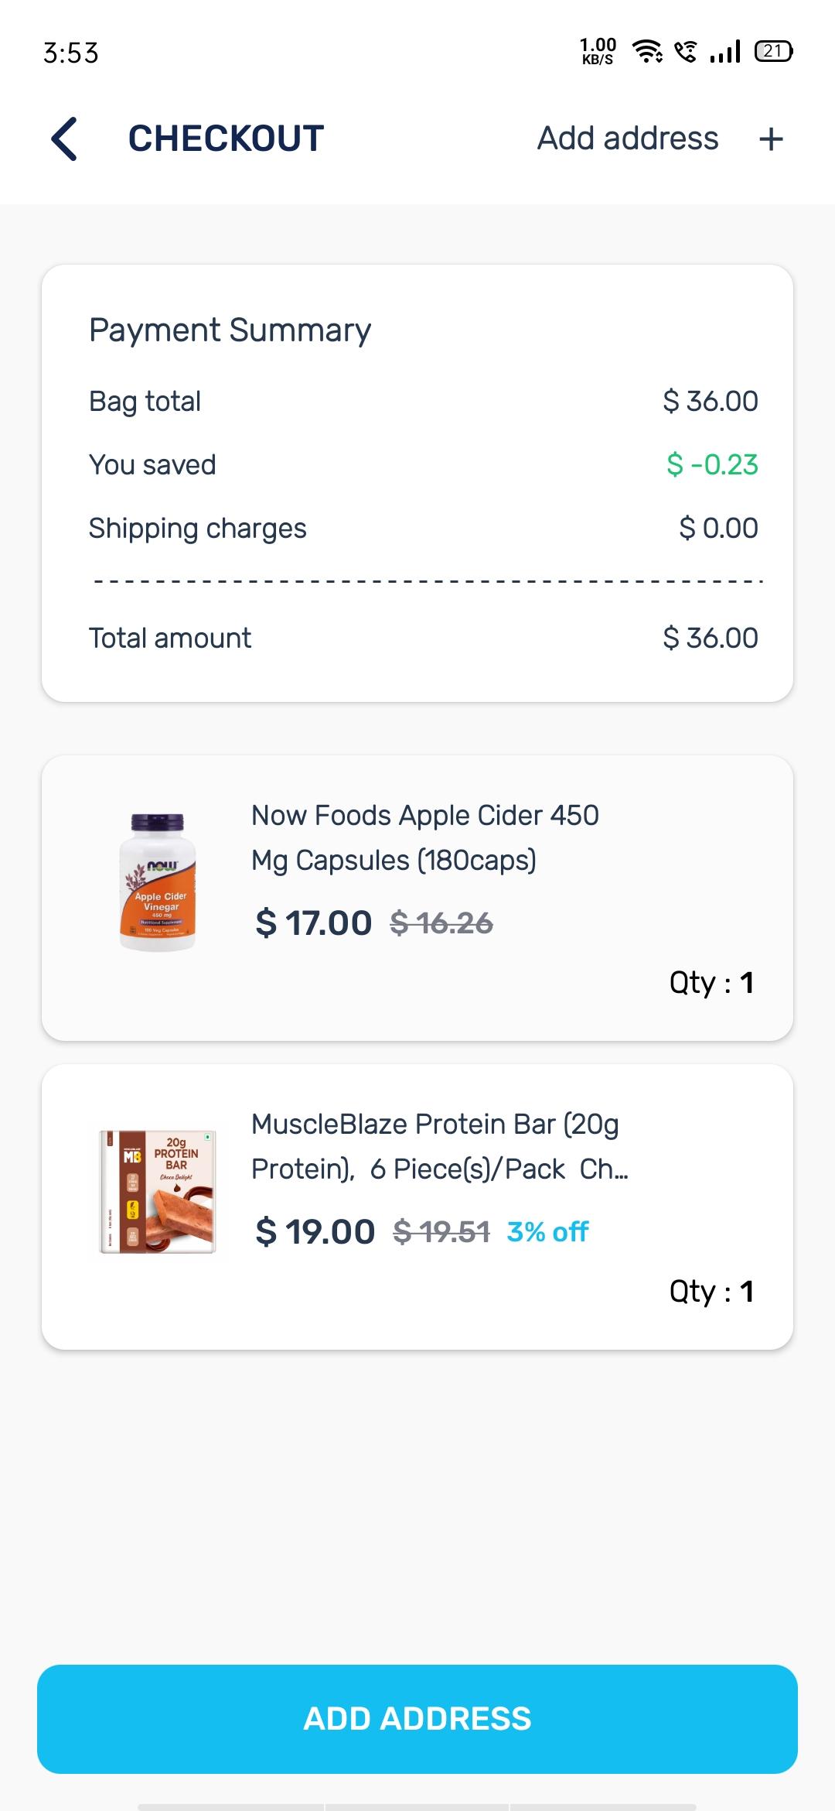Screen dimensions: 835x1811
Task: Open the MuscleBlaze Protein Bar image
Action: 158,1191
